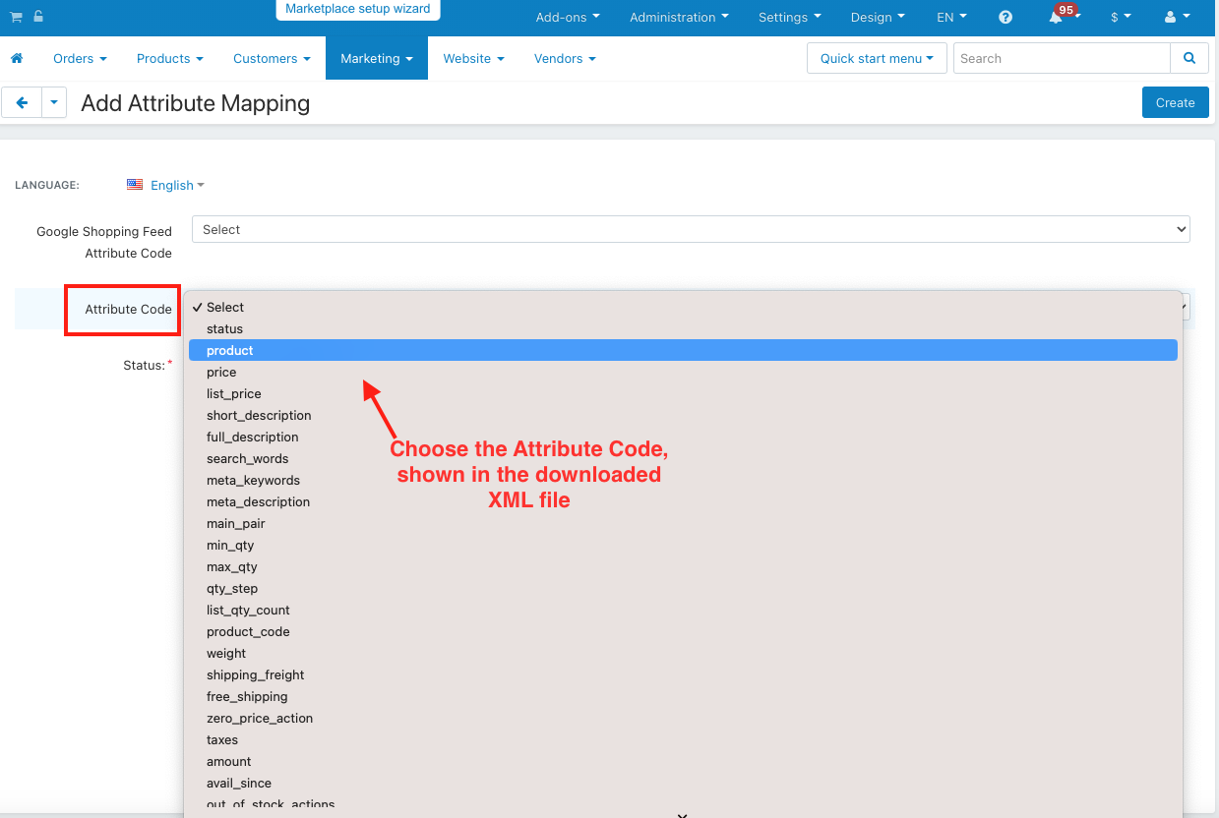Screen dimensions: 1219x818
Task: Open the Quick start menu dropdown
Action: coord(877,58)
